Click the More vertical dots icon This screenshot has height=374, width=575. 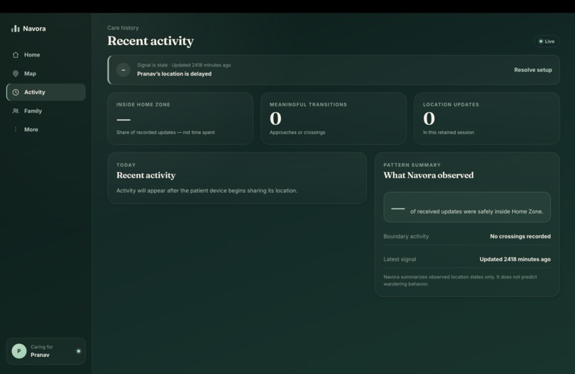[x=16, y=130]
